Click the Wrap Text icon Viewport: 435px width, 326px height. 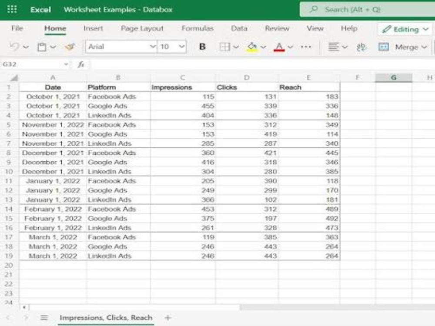[361, 47]
